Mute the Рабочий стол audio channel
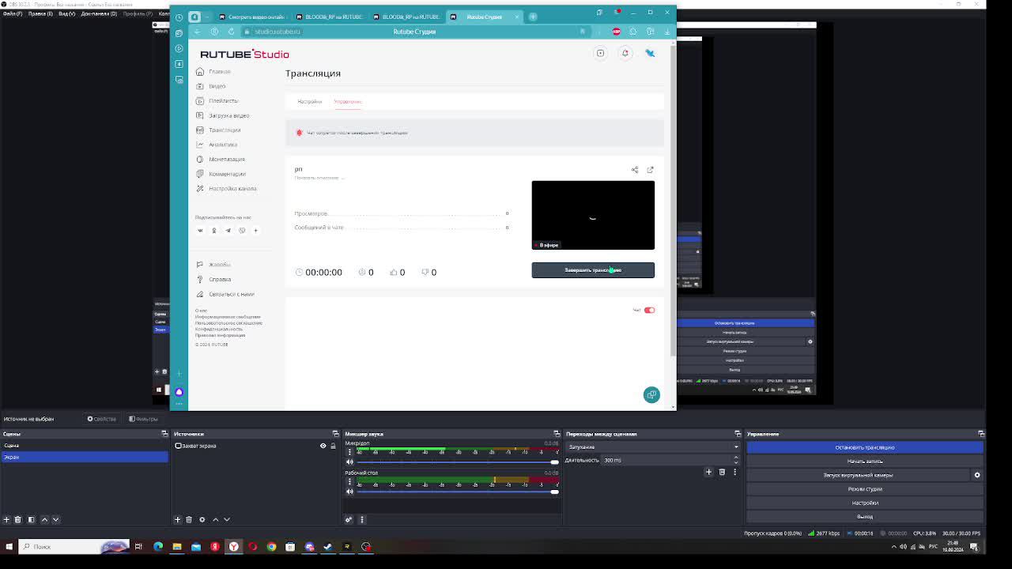1012x569 pixels. pyautogui.click(x=349, y=492)
